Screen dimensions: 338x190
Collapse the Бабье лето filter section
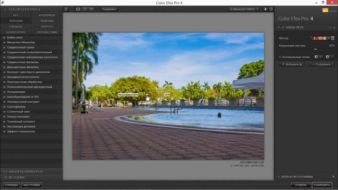pyautogui.click(x=279, y=27)
